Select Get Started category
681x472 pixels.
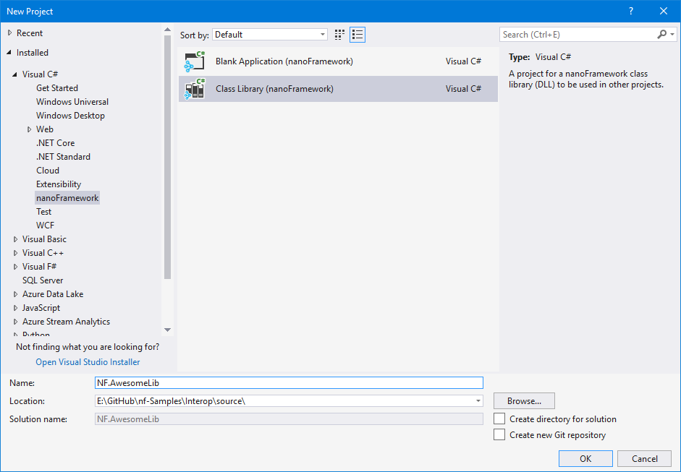(x=57, y=88)
